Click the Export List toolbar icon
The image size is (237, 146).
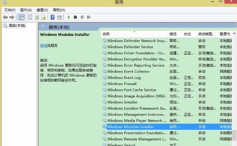[x=44, y=17]
